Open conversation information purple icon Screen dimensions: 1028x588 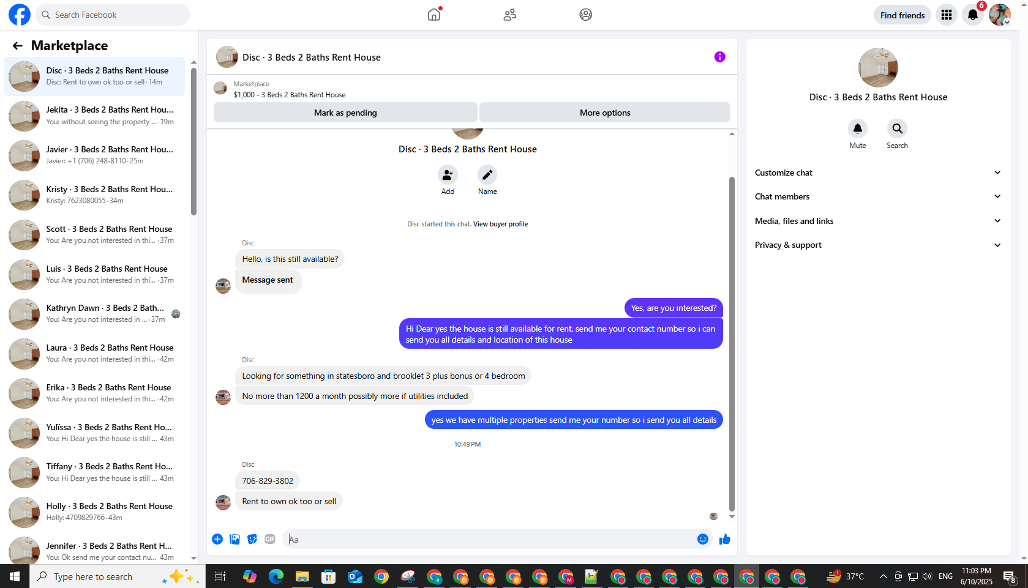720,57
